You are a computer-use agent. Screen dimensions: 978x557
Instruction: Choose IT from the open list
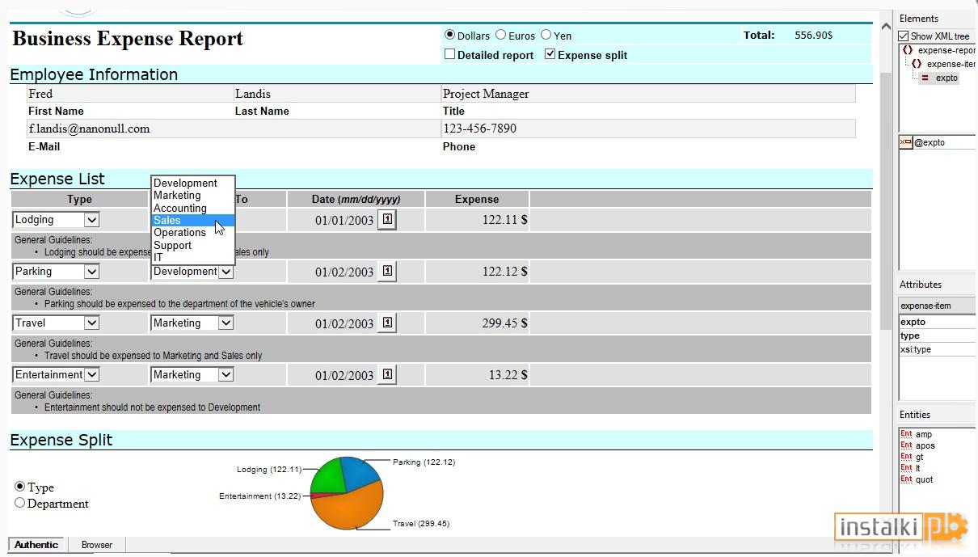coord(193,257)
